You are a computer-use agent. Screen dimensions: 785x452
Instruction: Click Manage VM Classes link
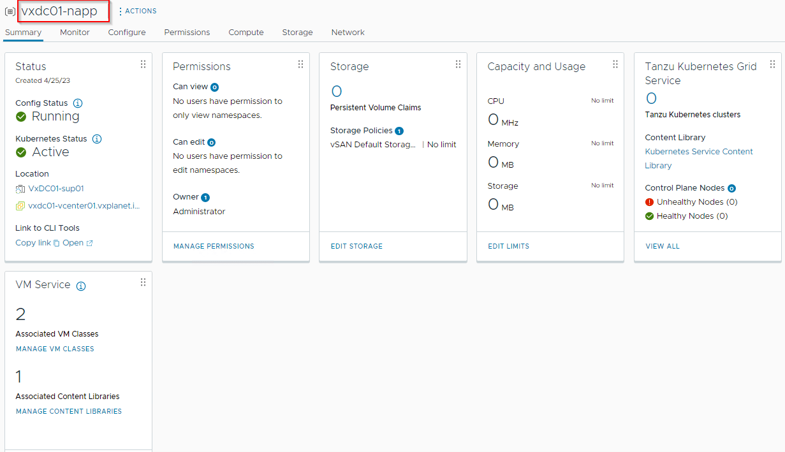tap(55, 349)
